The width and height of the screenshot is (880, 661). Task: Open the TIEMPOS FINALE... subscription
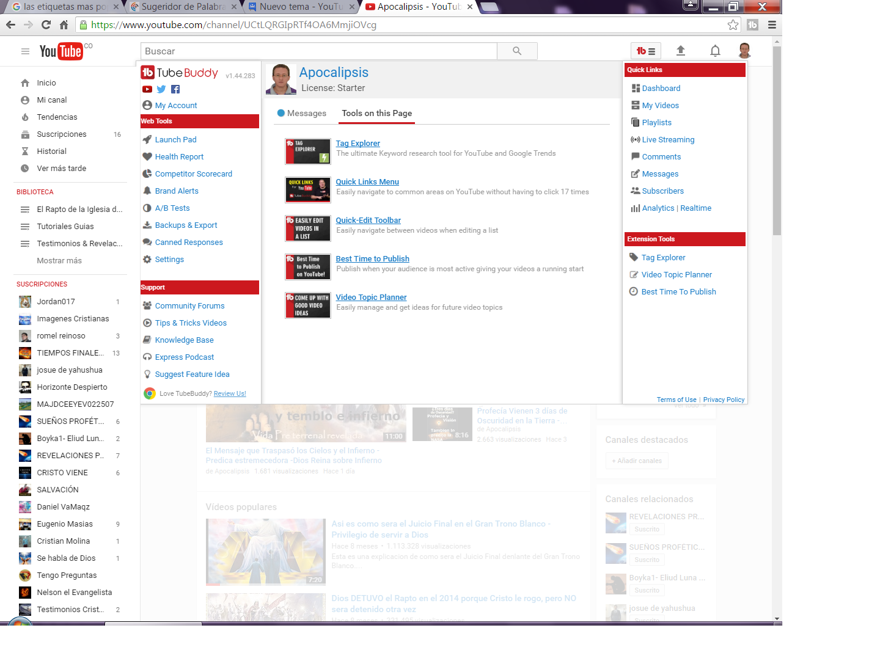point(69,352)
